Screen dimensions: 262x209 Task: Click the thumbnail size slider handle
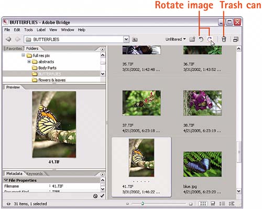tap(143, 203)
